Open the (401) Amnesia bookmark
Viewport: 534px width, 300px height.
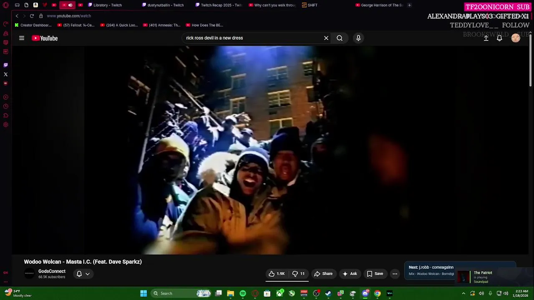click(162, 25)
